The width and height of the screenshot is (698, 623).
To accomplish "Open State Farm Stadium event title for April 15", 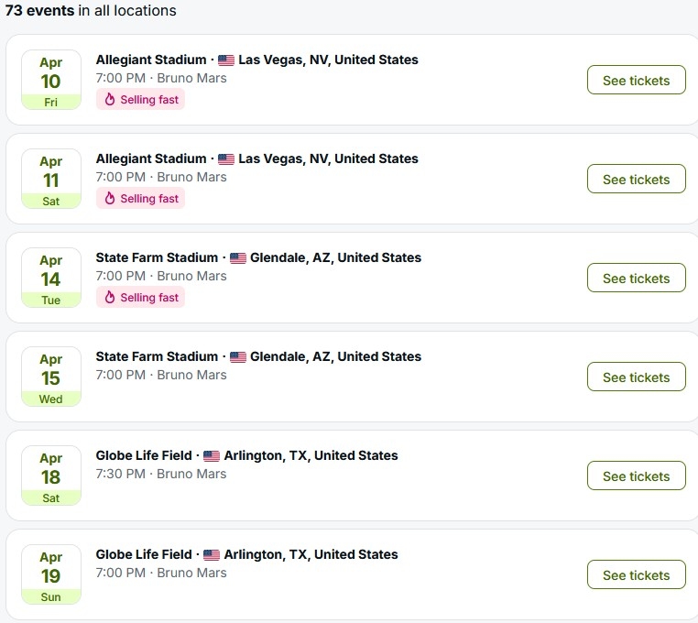I will 157,356.
